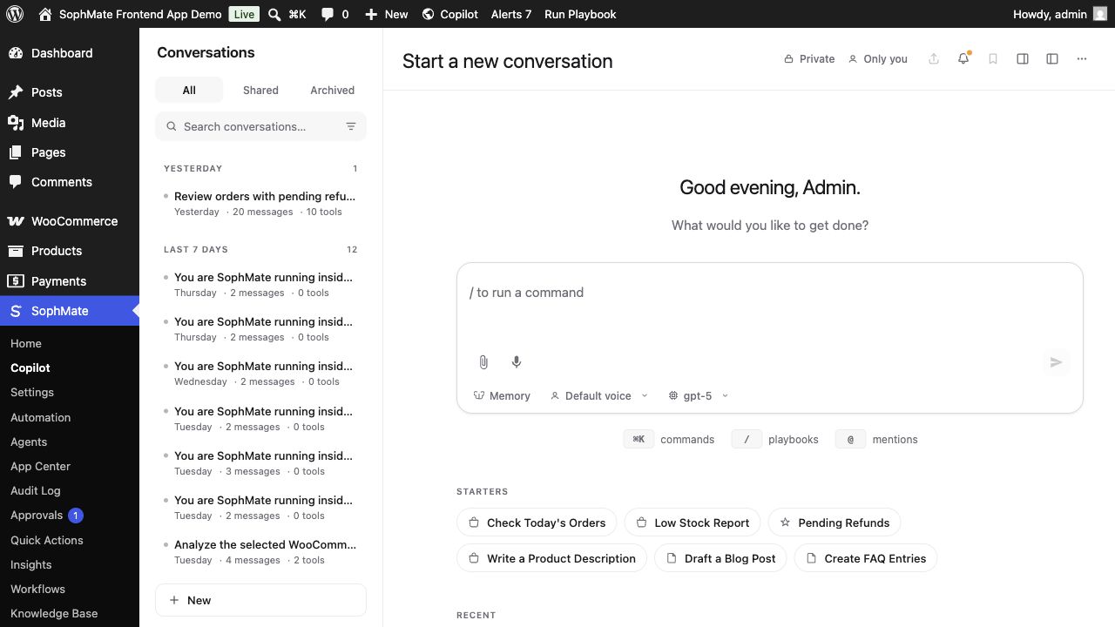Open the Dashboard menu

pyautogui.click(x=70, y=53)
